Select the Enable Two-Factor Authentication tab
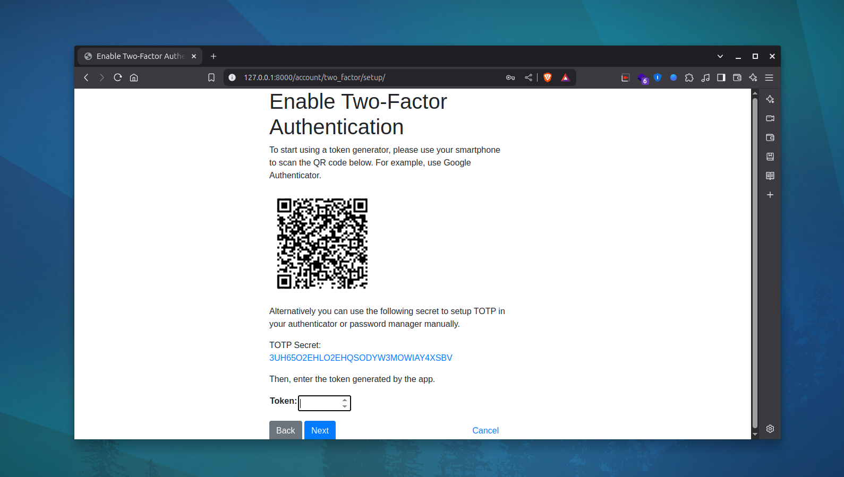 pos(140,56)
